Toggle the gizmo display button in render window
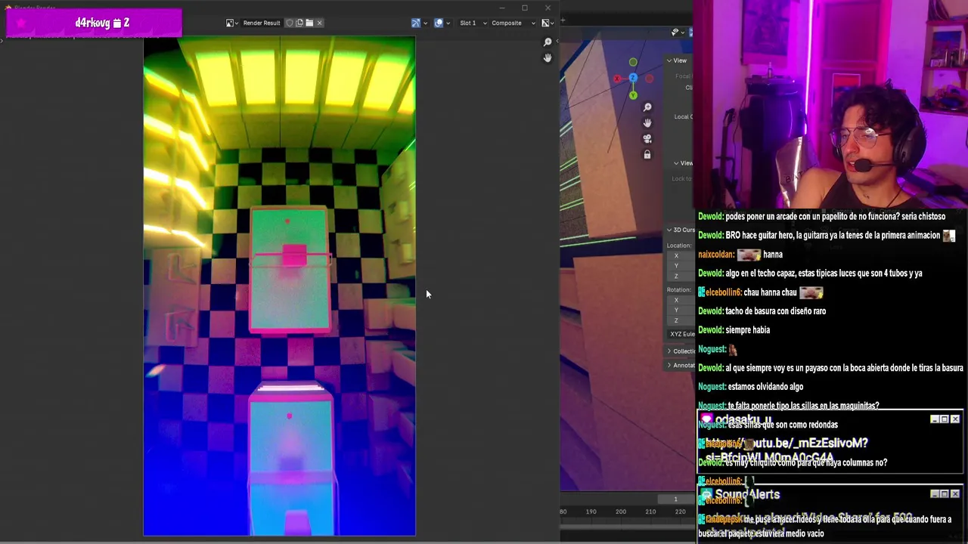 [415, 23]
